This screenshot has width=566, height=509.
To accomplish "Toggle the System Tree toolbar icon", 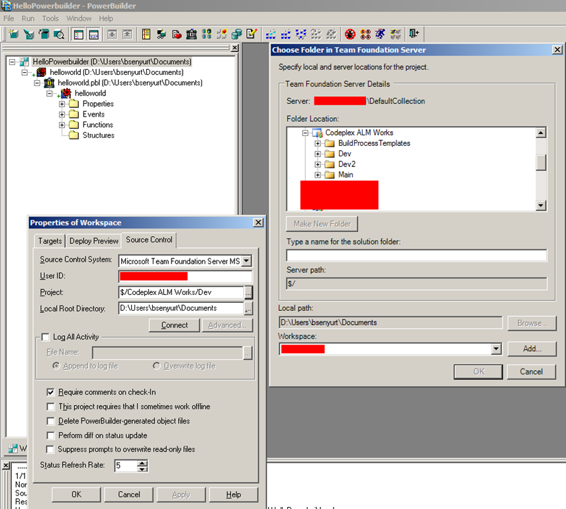I will [79, 34].
